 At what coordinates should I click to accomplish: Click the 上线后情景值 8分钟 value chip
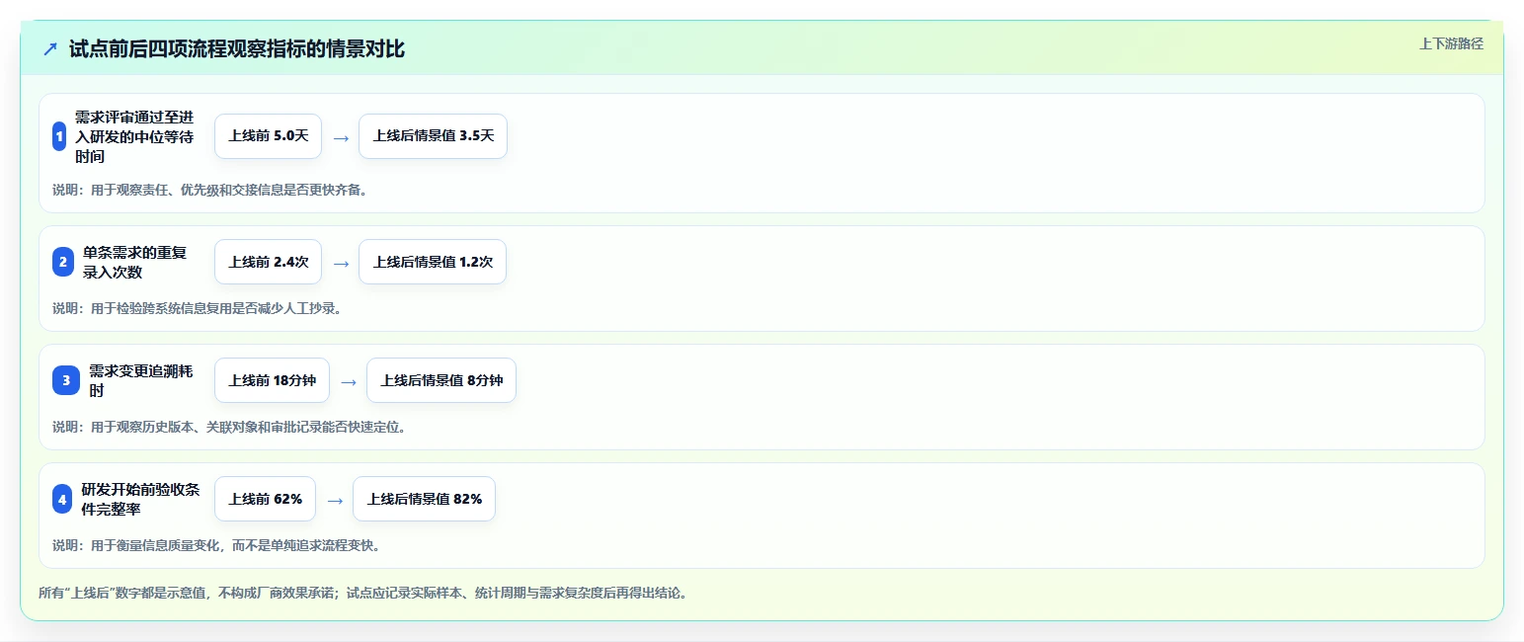(x=441, y=380)
